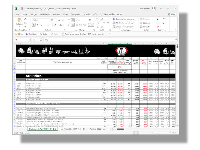Select sheet Neu Produkte_2022_01_01_DE
Screen dimensions: 200x150
click(72, 129)
